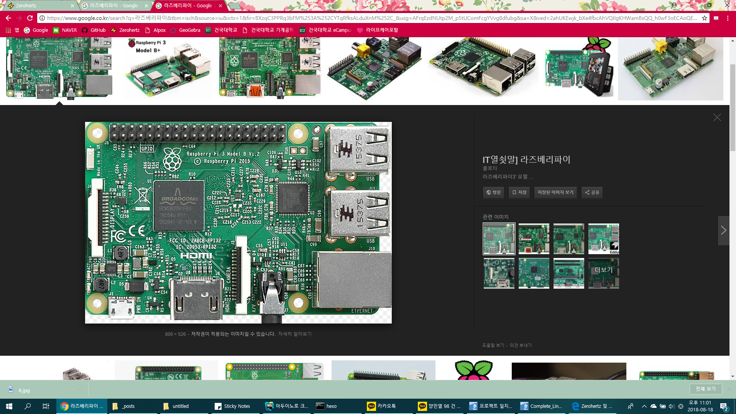Open the Raspberry Pi 3 Model B+ result

point(167,69)
